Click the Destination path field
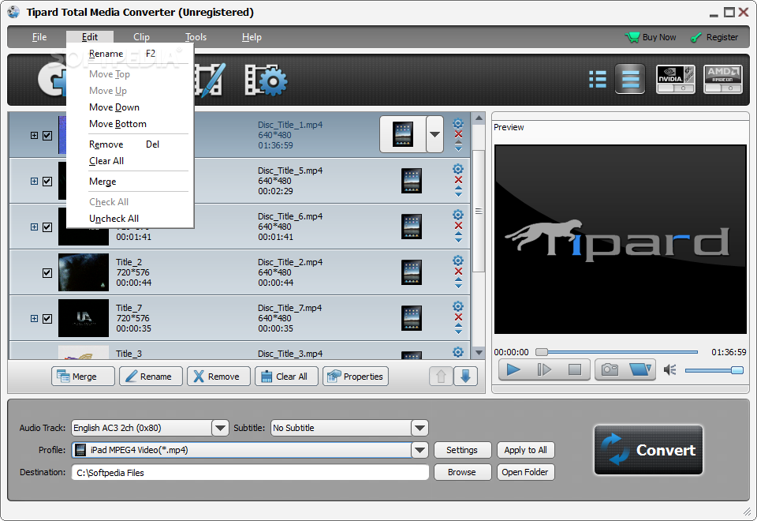 click(250, 473)
